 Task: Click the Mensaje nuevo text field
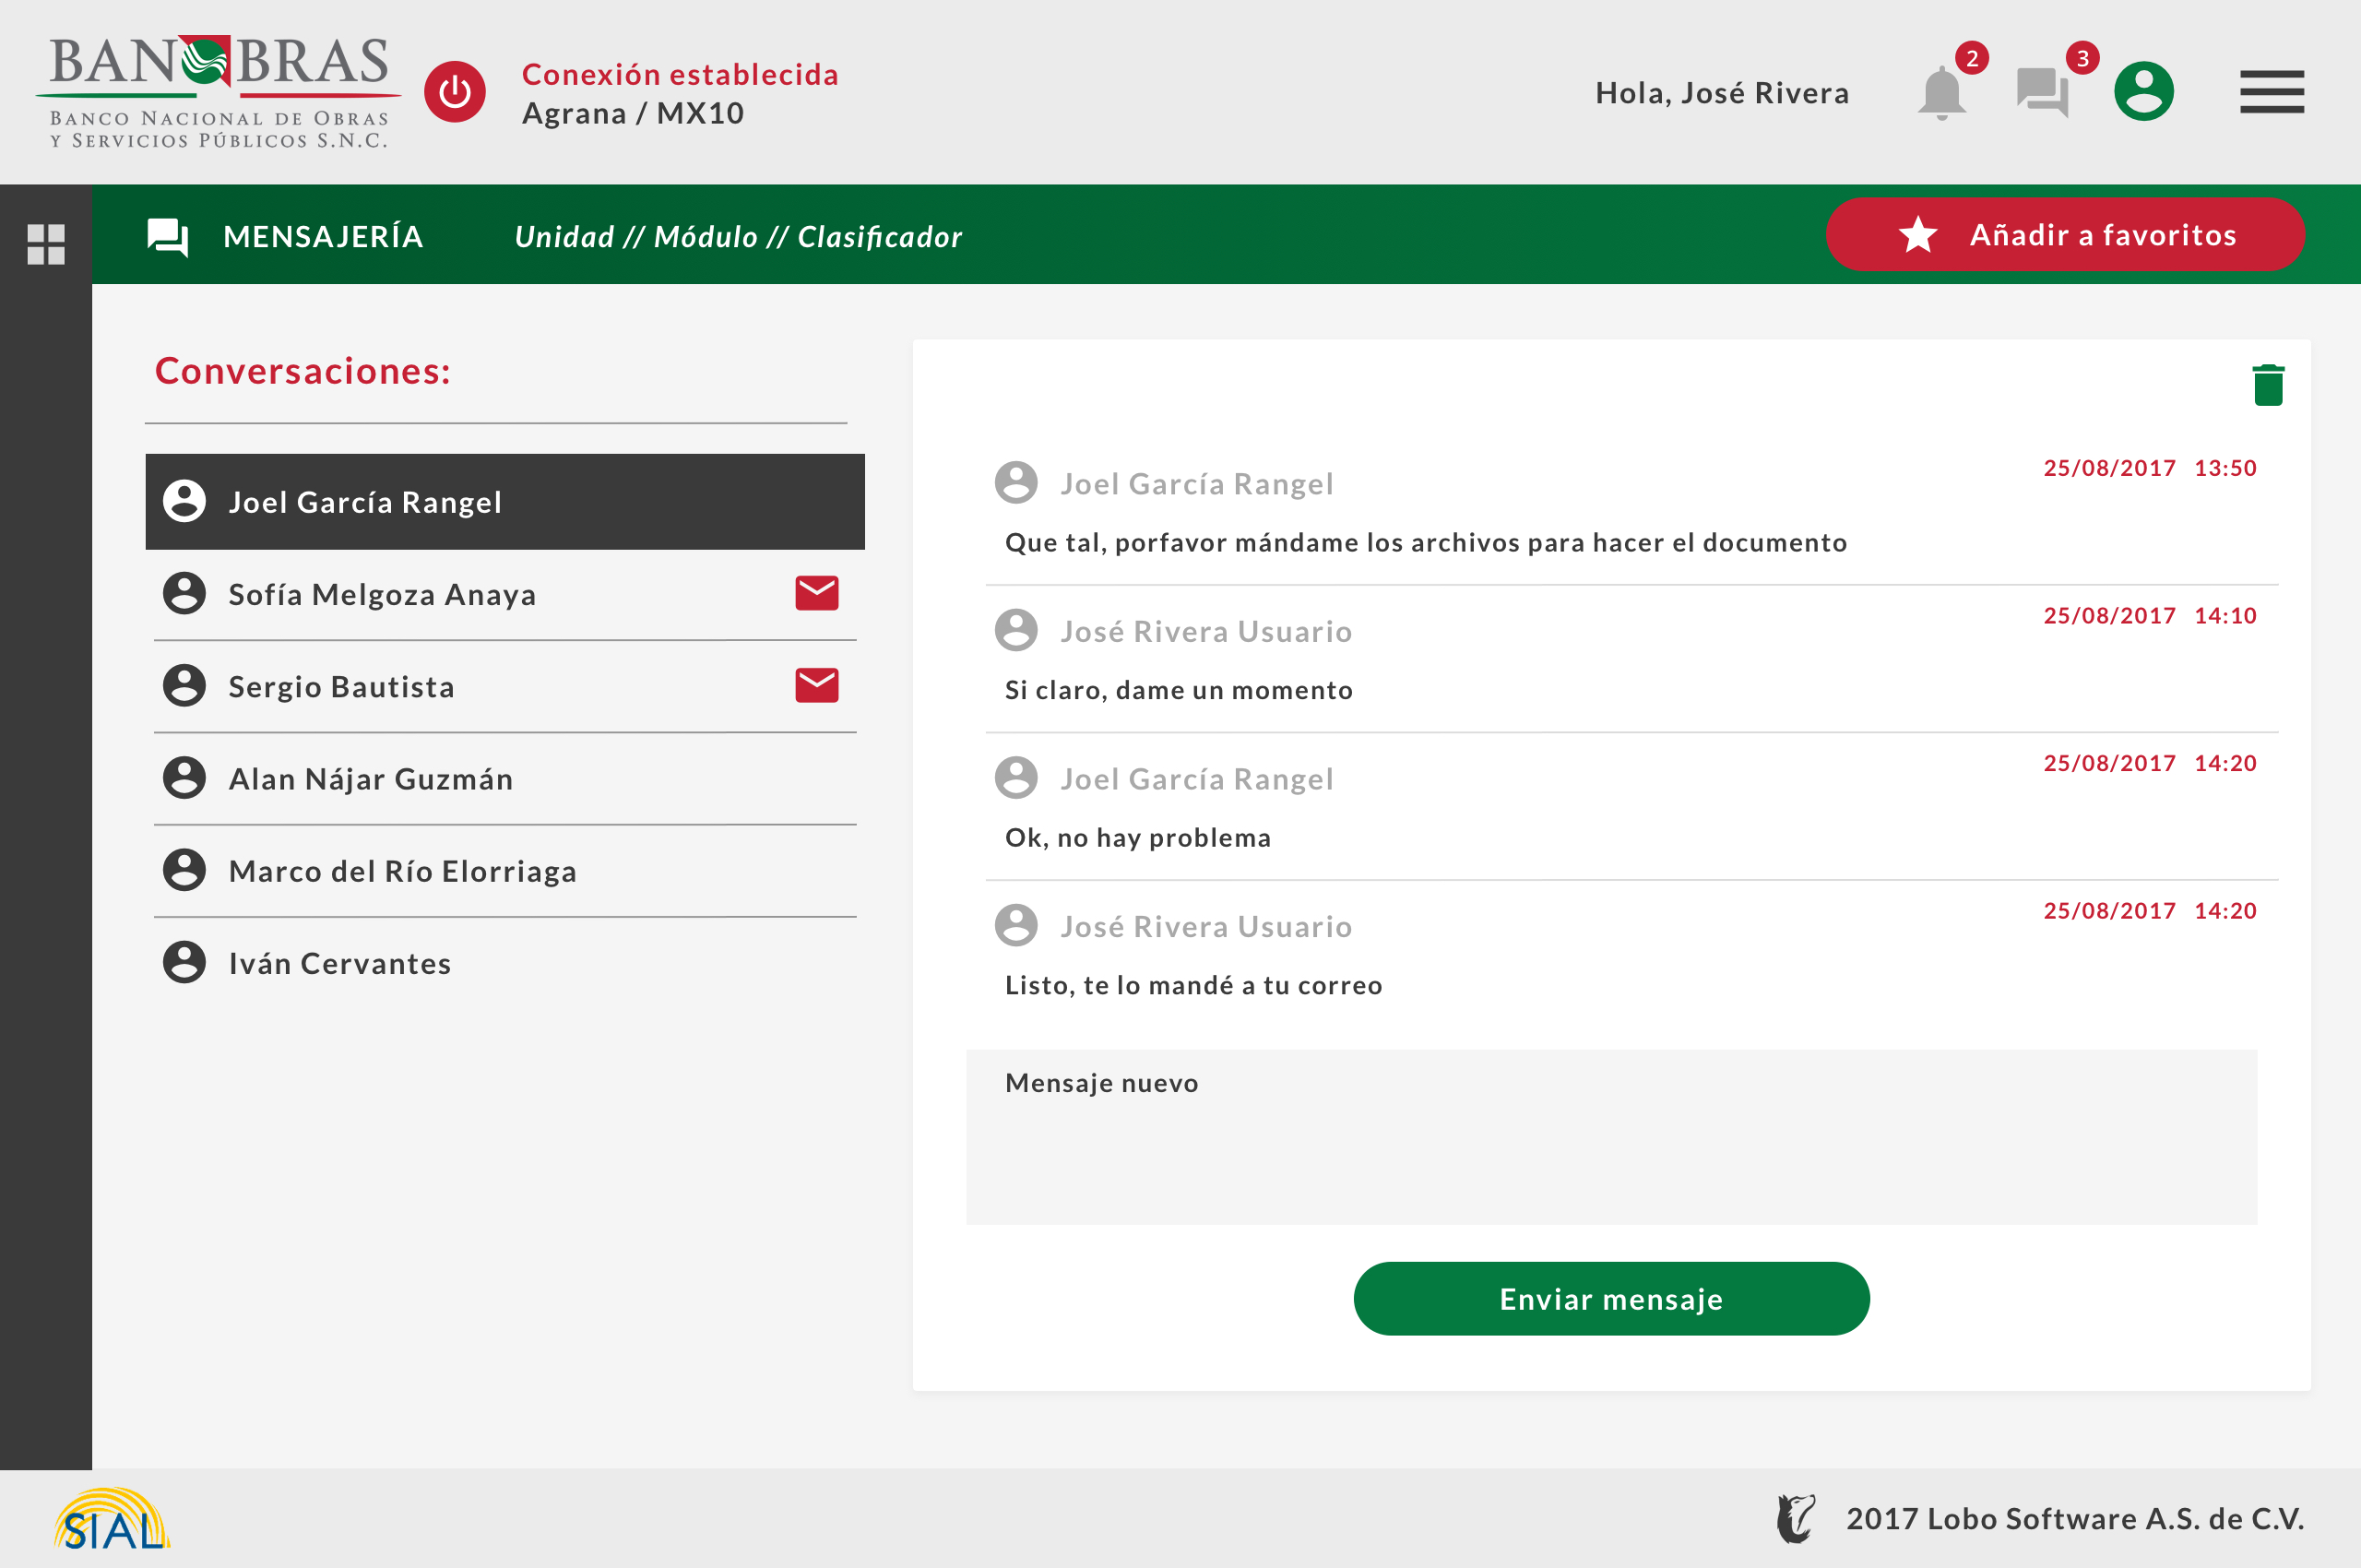click(x=1610, y=1136)
